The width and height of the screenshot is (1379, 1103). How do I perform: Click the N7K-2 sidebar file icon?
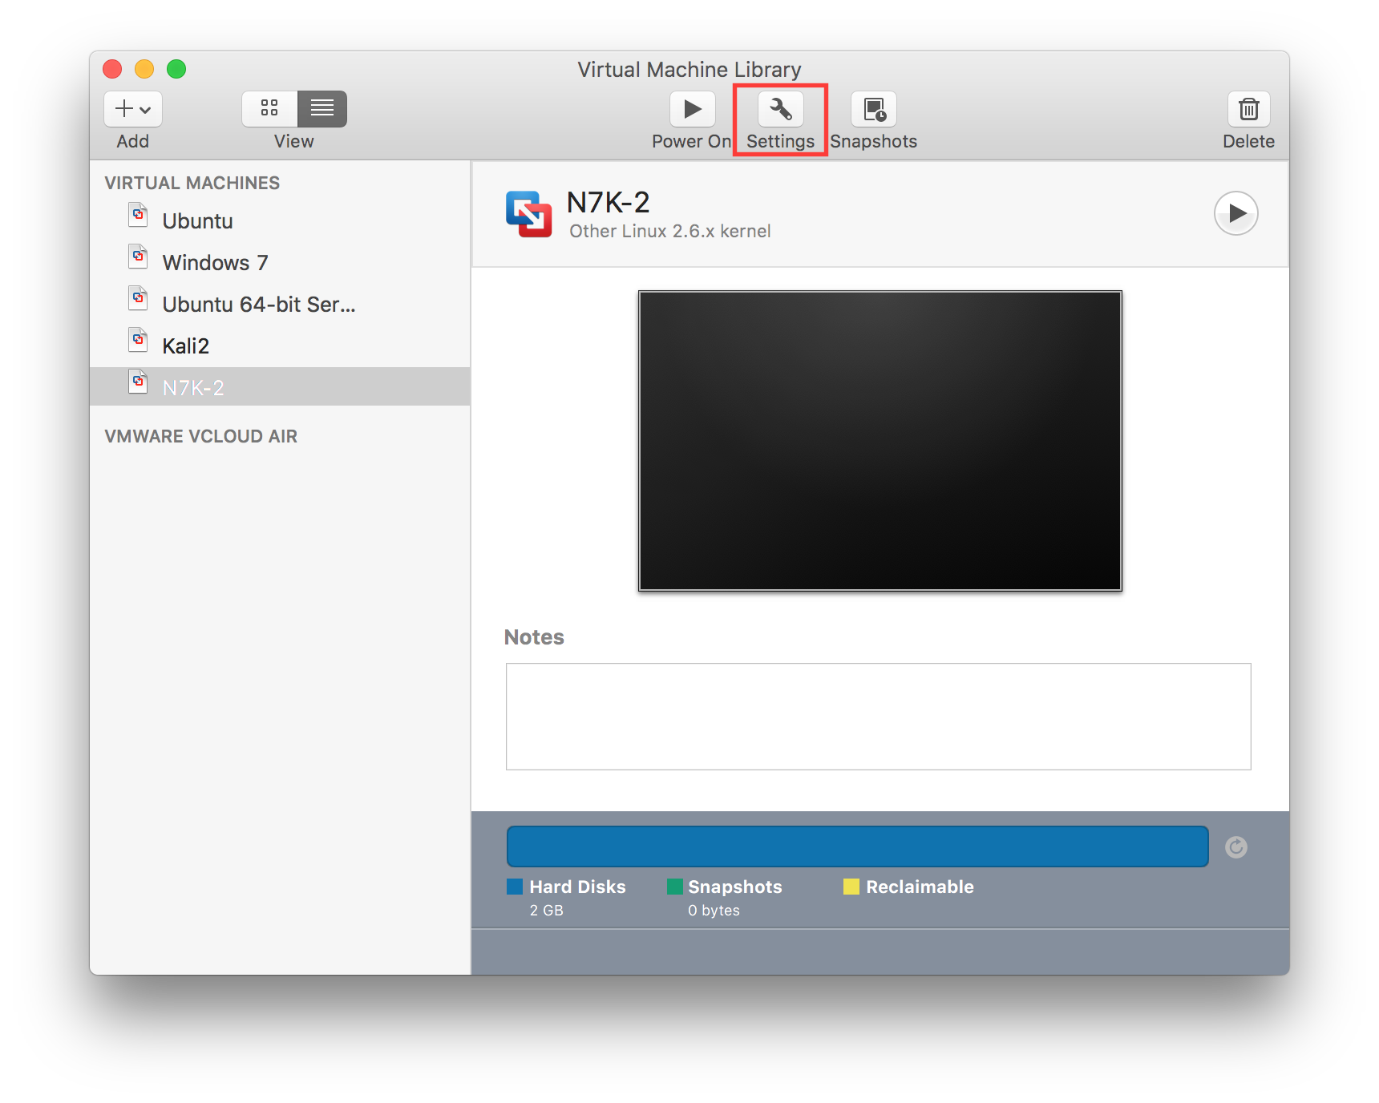(x=138, y=382)
